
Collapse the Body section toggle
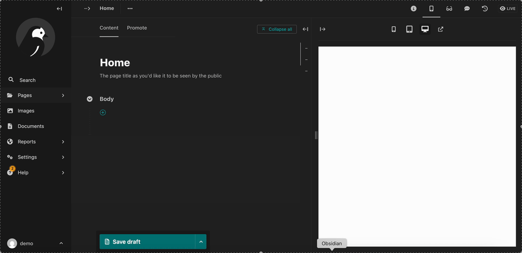[90, 99]
